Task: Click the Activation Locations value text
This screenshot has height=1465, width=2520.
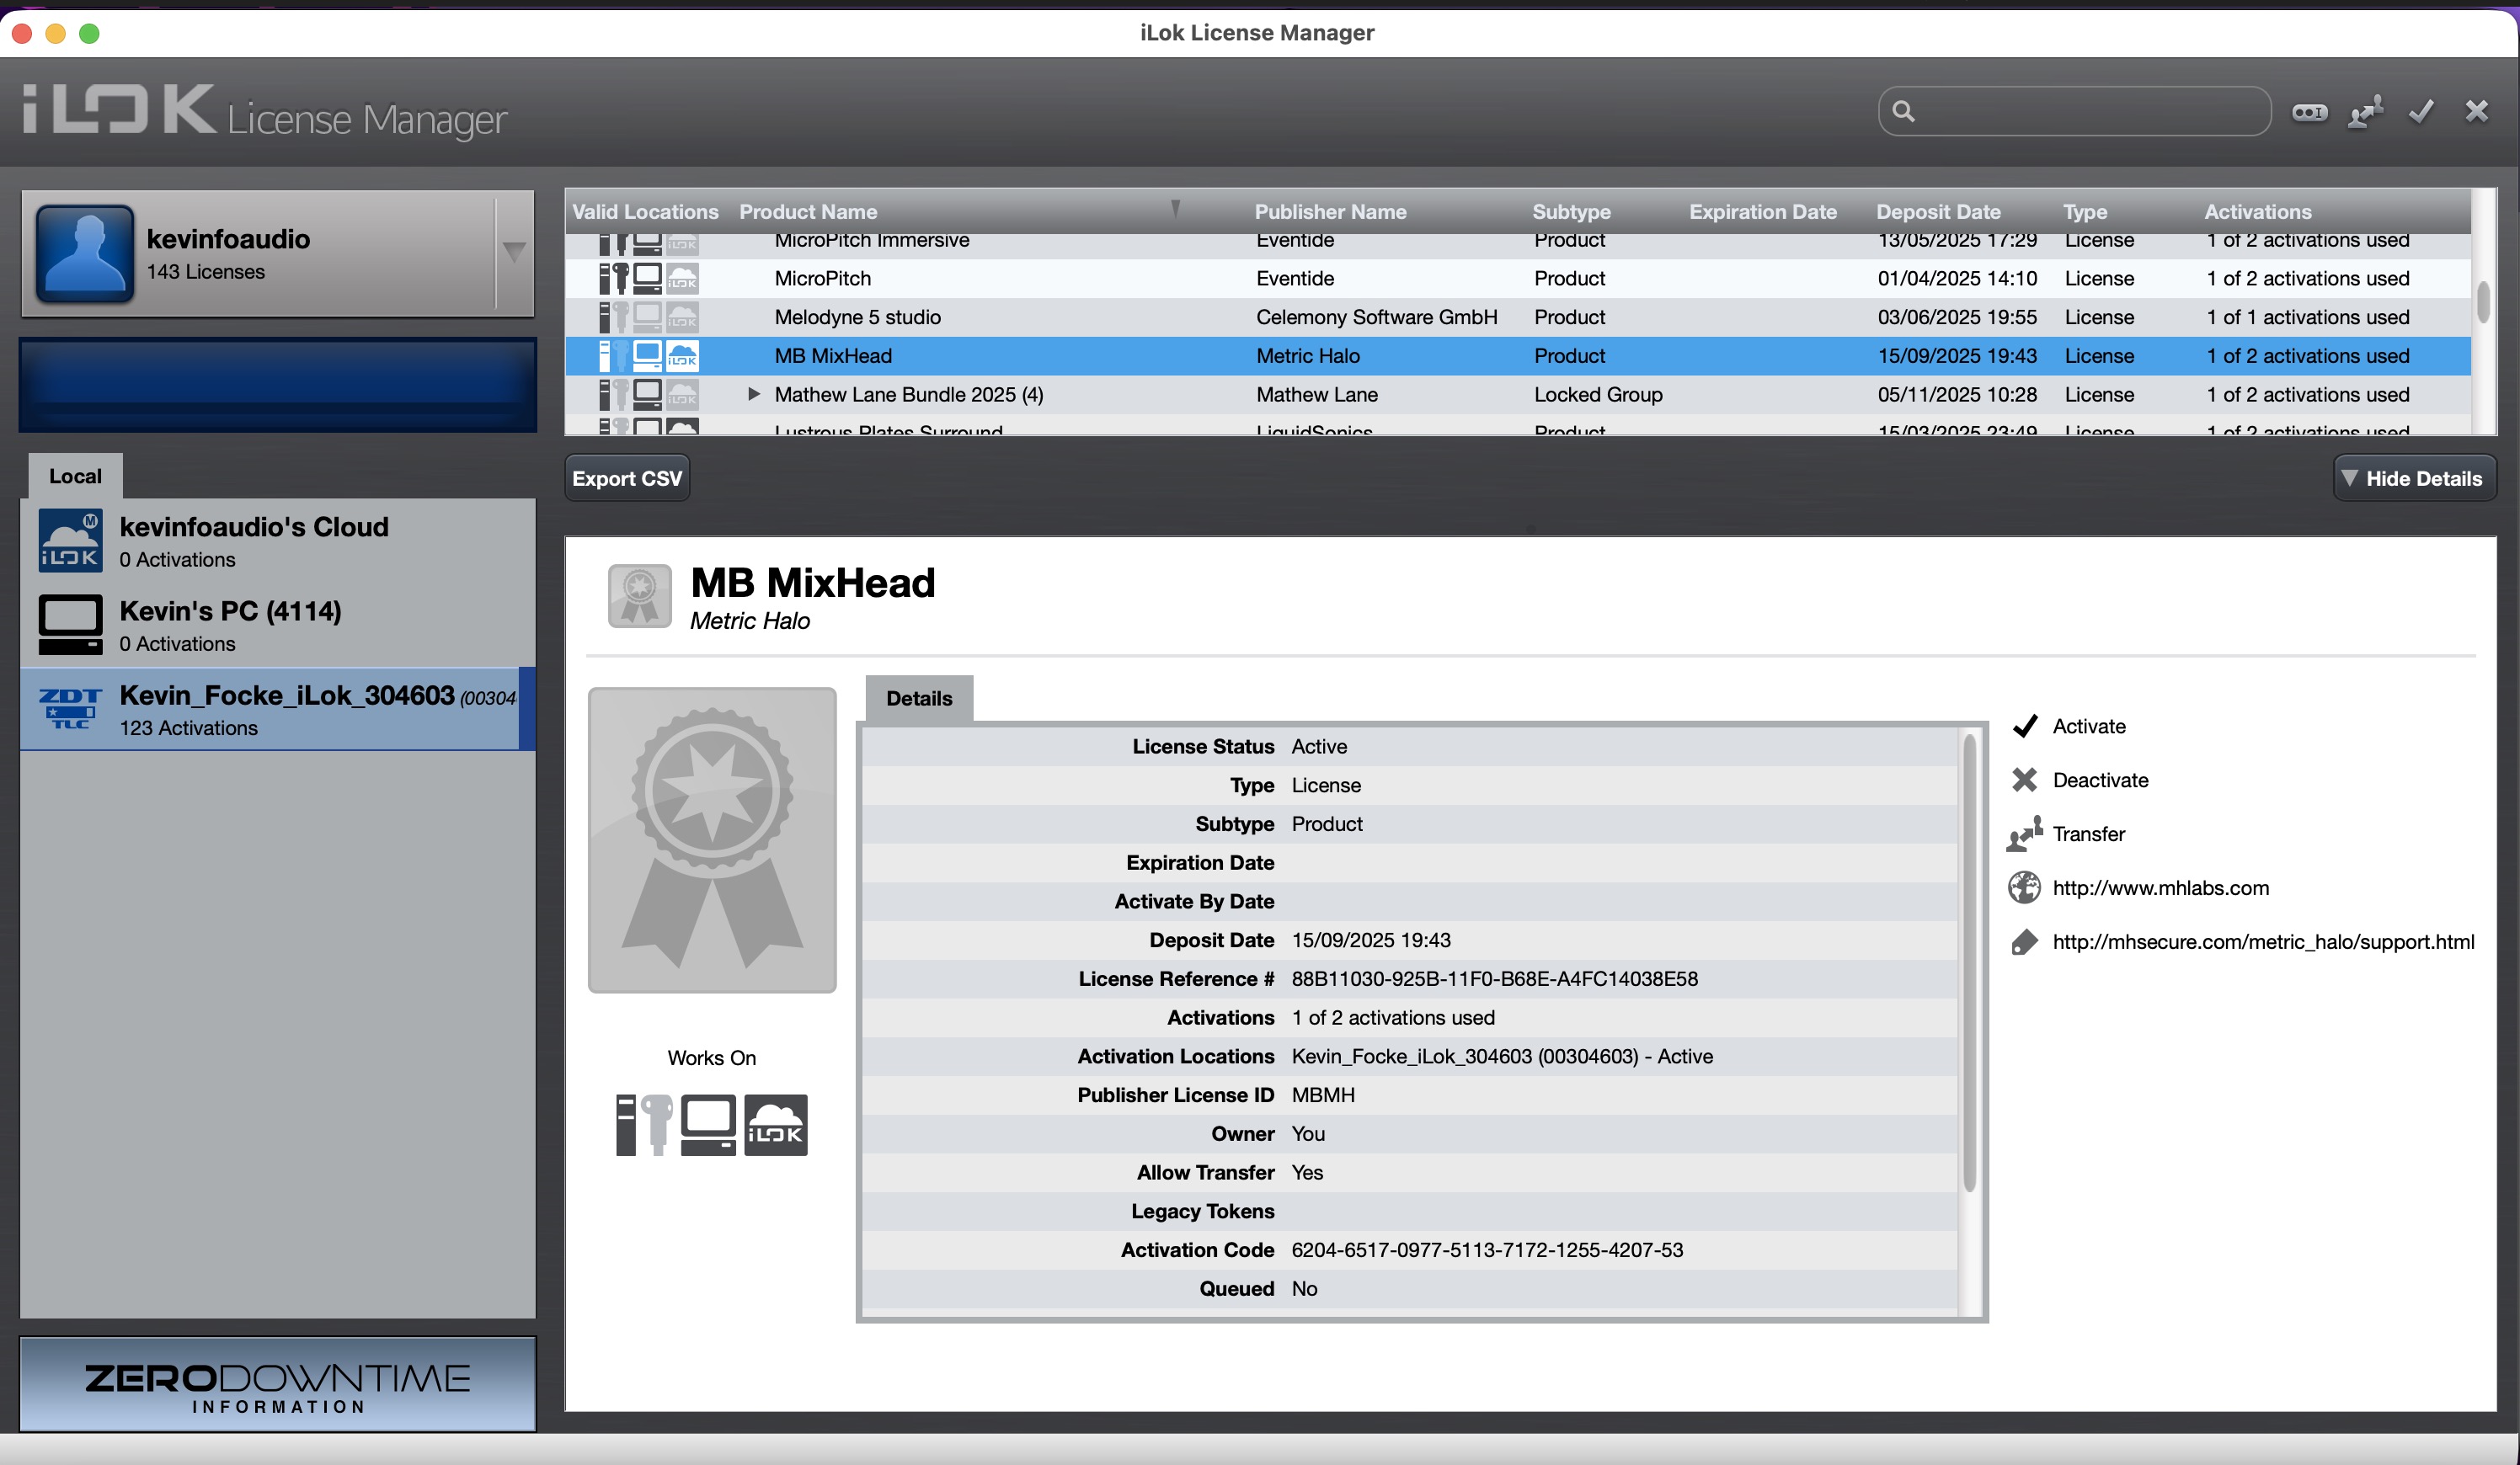Action: (1502, 1057)
